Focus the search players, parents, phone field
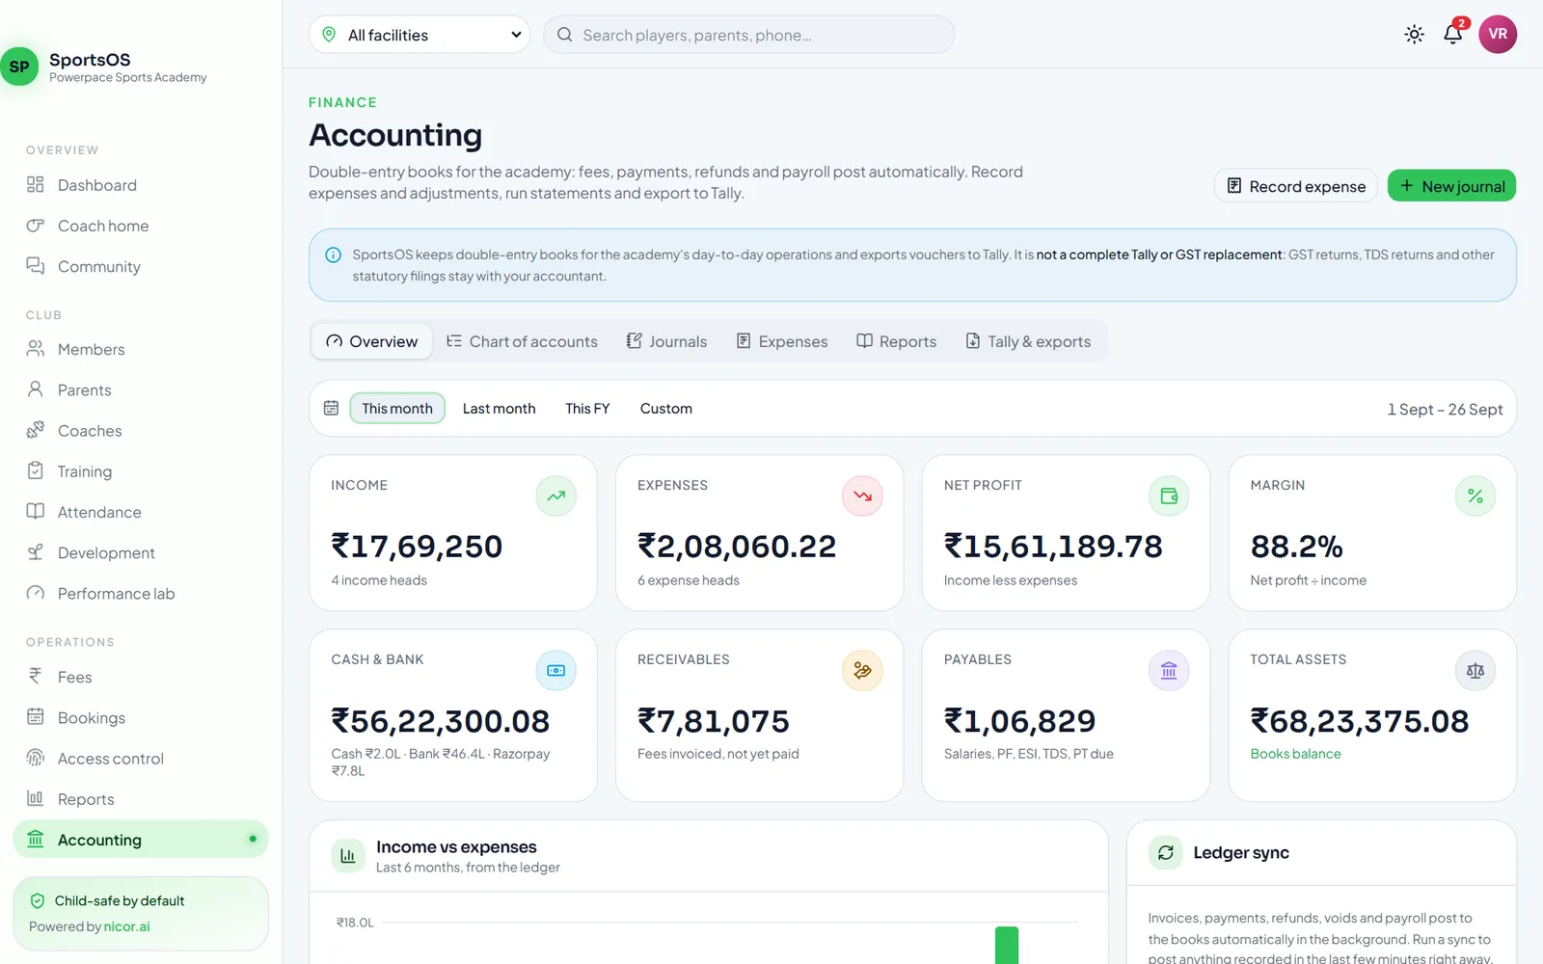The width and height of the screenshot is (1543, 964). coord(749,35)
